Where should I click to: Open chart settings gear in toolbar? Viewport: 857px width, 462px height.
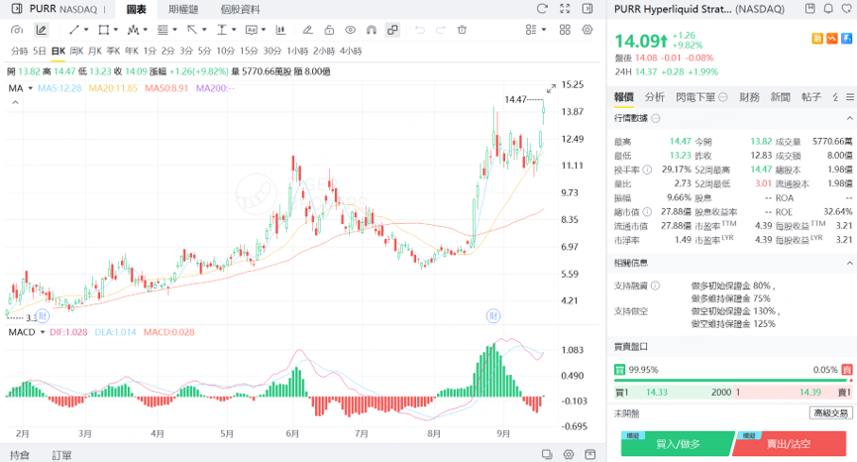point(588,30)
